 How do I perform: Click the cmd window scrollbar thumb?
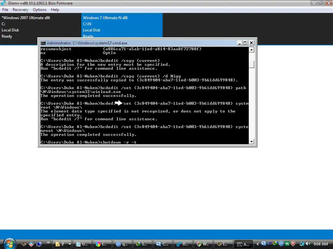pos(251,65)
